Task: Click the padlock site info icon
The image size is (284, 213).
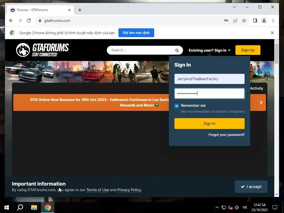Action: pos(40,21)
